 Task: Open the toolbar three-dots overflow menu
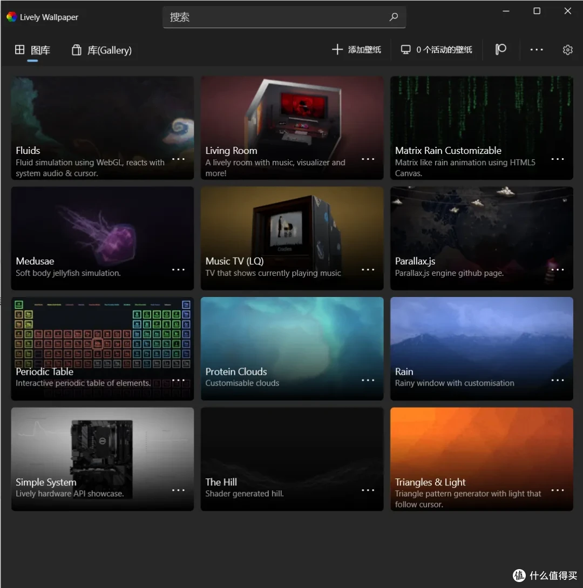[537, 50]
